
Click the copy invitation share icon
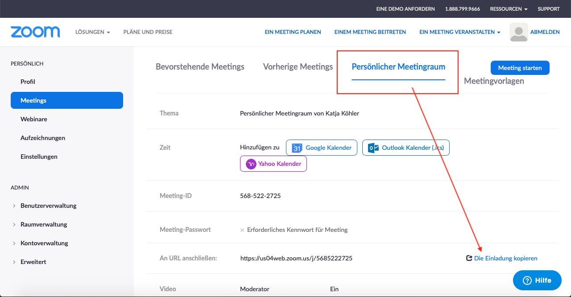[469, 258]
